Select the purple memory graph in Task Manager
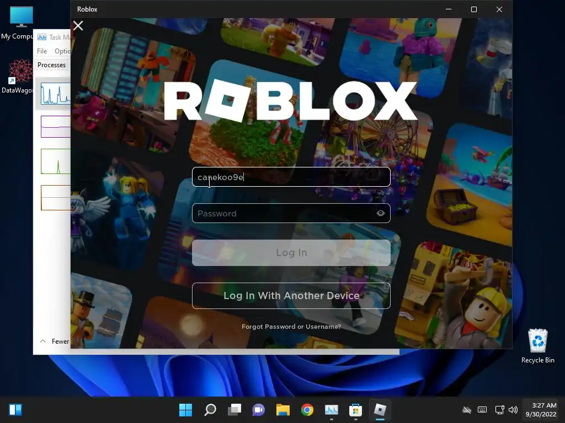The height and width of the screenshot is (423, 565). [56, 127]
